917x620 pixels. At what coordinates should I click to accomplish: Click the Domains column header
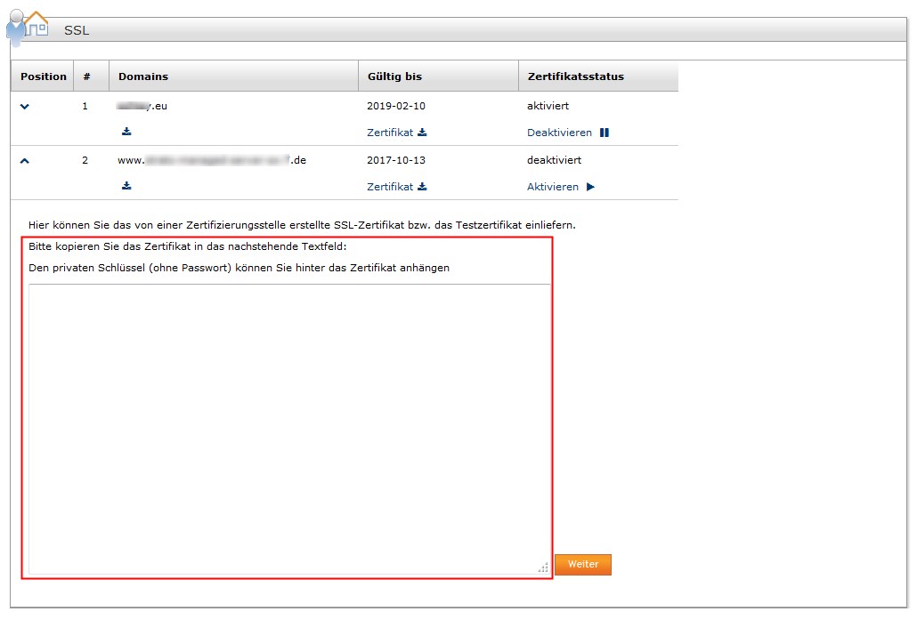point(233,76)
